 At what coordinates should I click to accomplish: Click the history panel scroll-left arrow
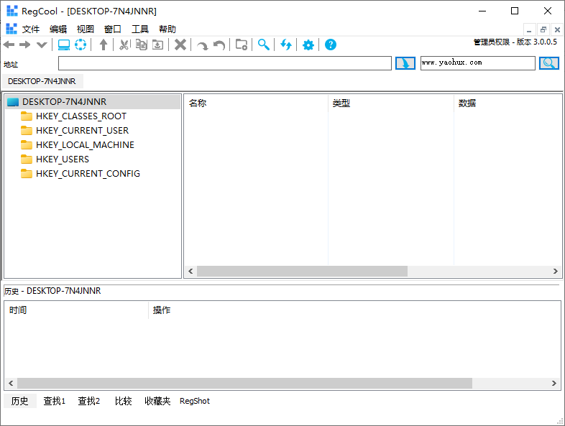pyautogui.click(x=11, y=383)
